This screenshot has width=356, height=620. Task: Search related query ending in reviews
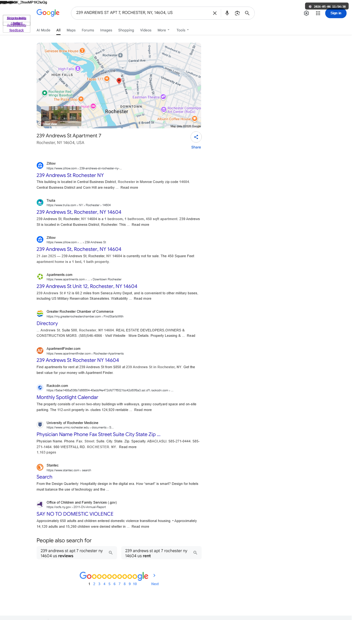[x=77, y=553]
